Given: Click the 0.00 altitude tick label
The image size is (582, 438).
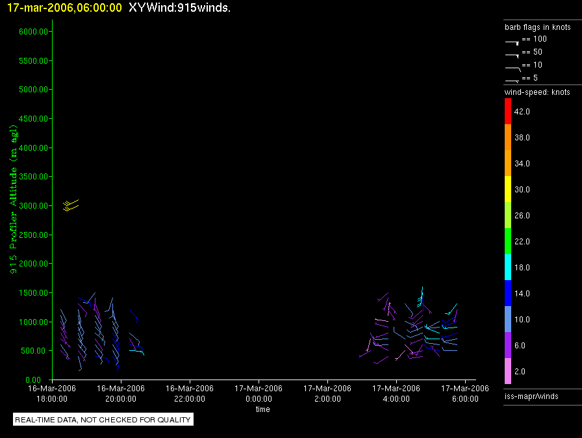Looking at the screenshot, I should (33, 380).
